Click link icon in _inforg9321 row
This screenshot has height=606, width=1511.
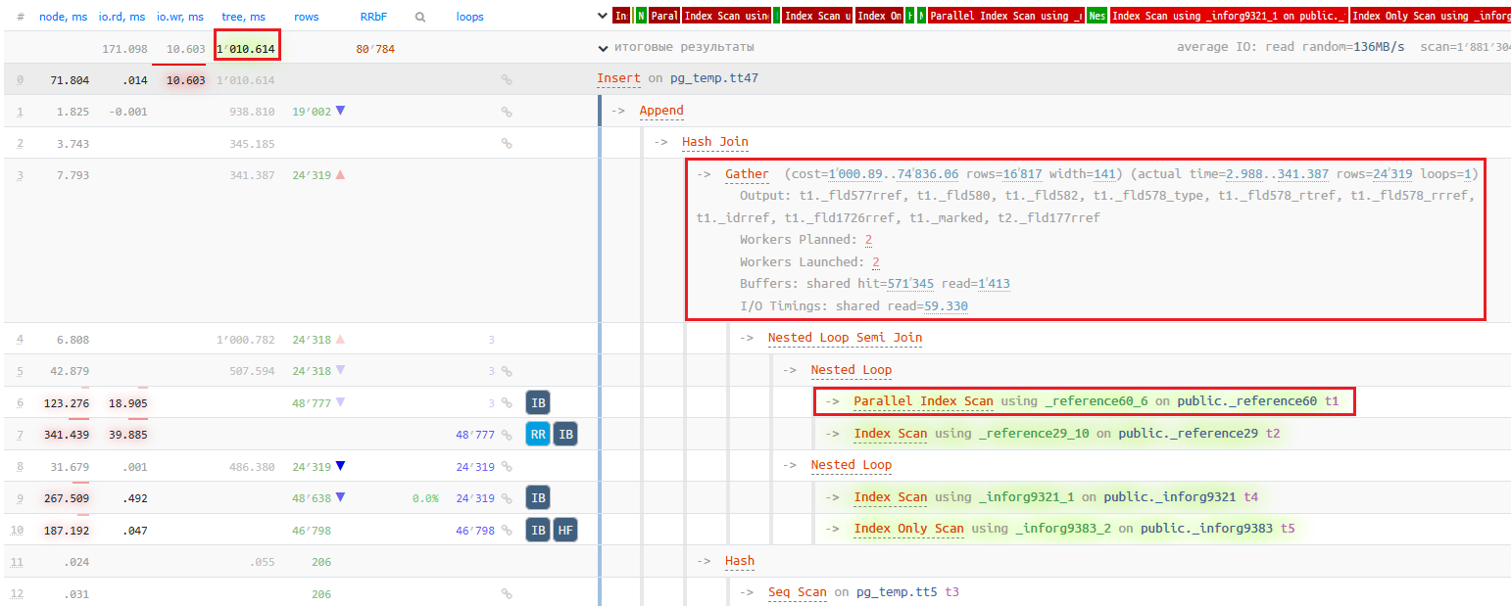click(507, 497)
